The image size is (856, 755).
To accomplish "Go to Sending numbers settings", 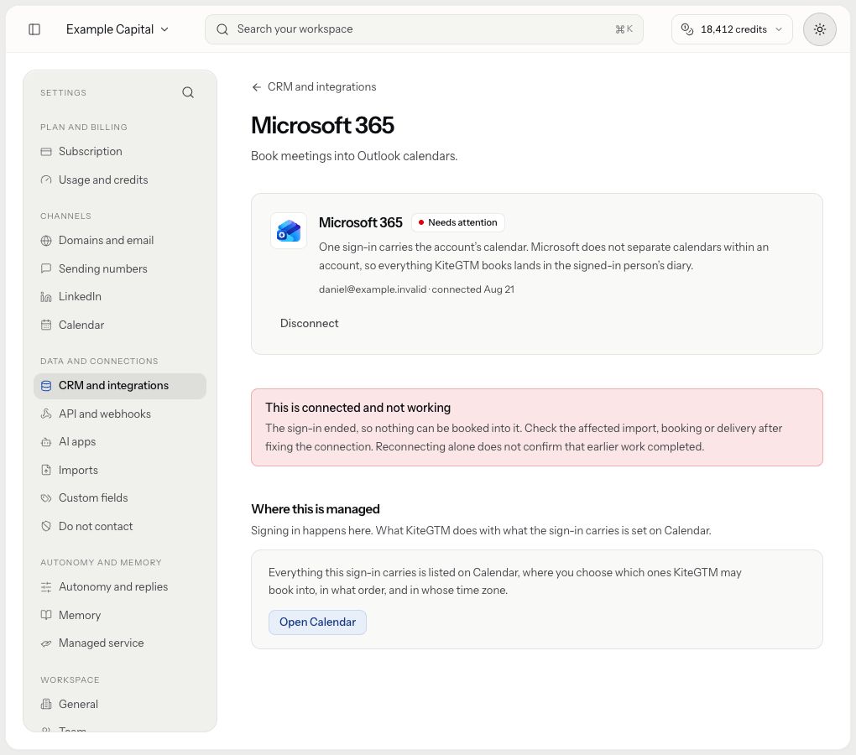I will [x=119, y=269].
